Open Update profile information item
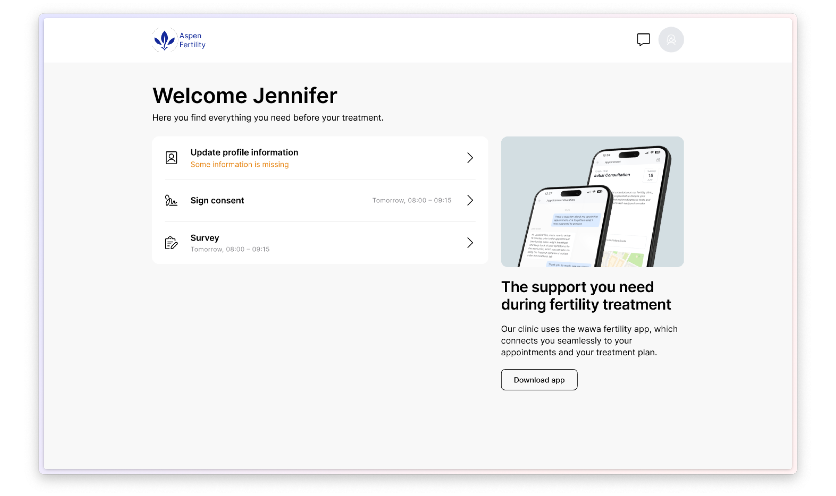Image resolution: width=836 pixels, height=496 pixels. (x=244, y=152)
